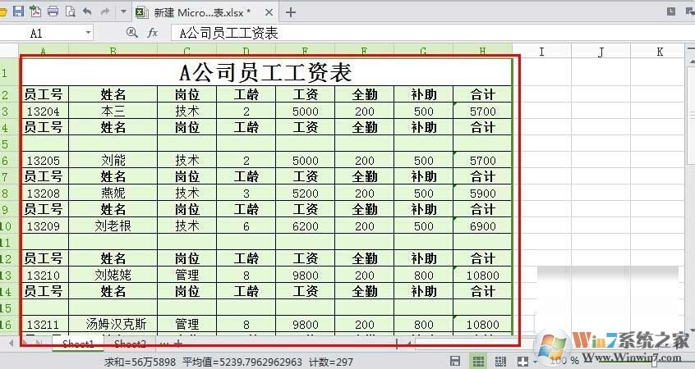Click salary cell 5200 in row 8
Screen dimensions: 695x369
305,193
